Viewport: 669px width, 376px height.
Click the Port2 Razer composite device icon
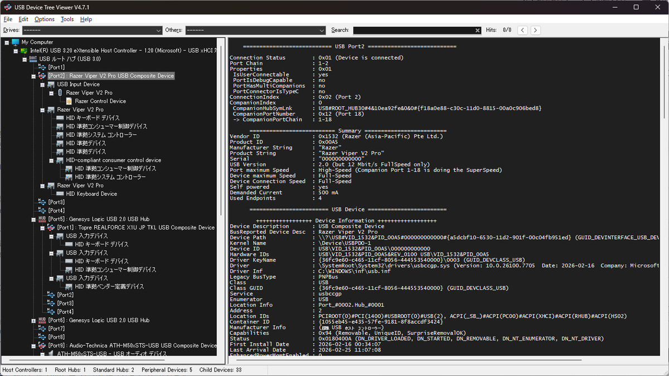pyautogui.click(x=42, y=76)
